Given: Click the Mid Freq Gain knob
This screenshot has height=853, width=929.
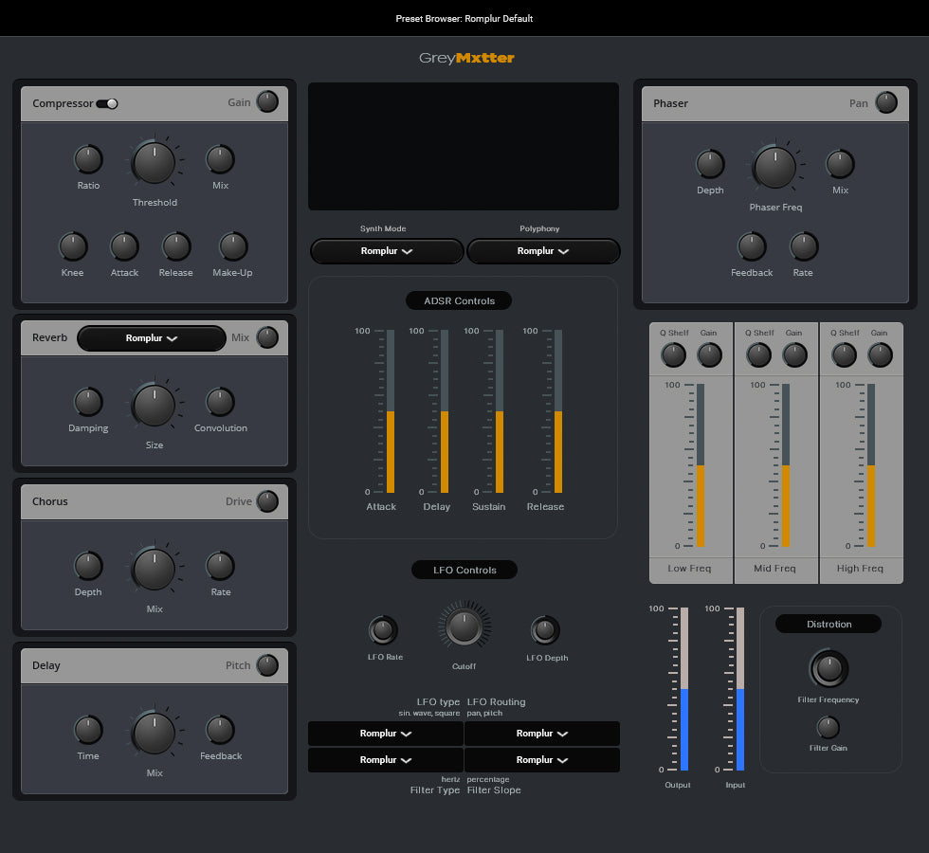Looking at the screenshot, I should coord(794,354).
